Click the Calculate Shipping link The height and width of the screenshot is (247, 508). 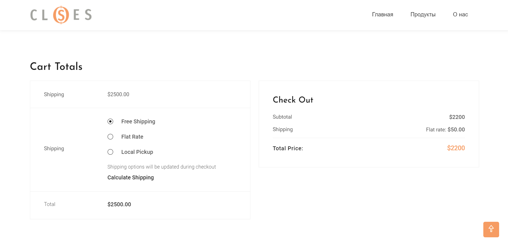coord(131,177)
